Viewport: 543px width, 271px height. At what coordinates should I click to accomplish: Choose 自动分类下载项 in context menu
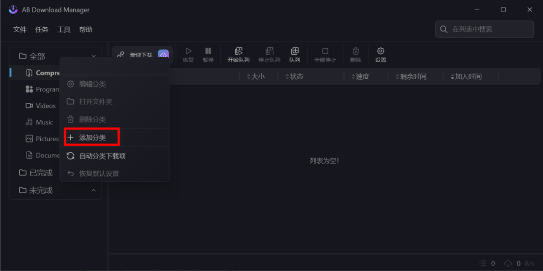point(114,156)
